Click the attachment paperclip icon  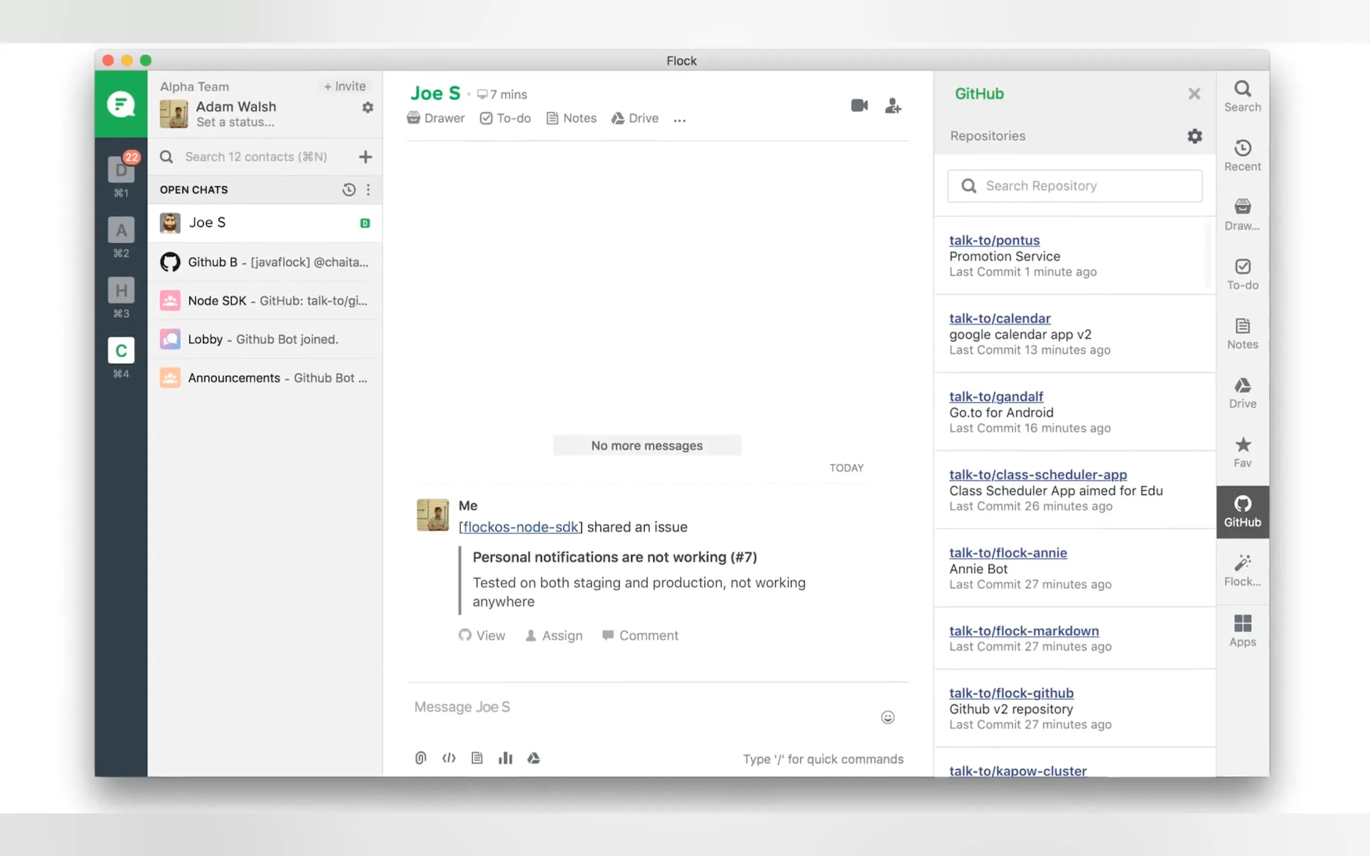[x=420, y=757]
